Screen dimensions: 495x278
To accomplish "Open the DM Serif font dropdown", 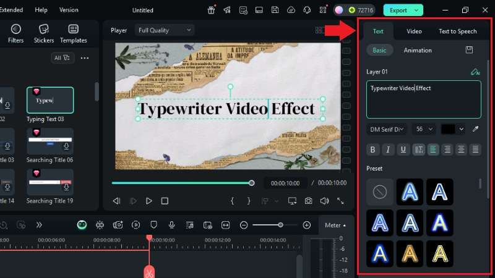I will click(x=387, y=129).
